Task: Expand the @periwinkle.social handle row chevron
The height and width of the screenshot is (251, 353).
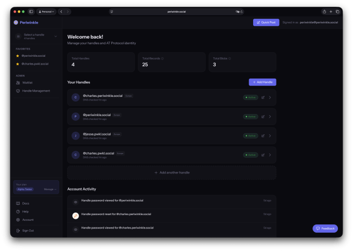Action: [270, 116]
